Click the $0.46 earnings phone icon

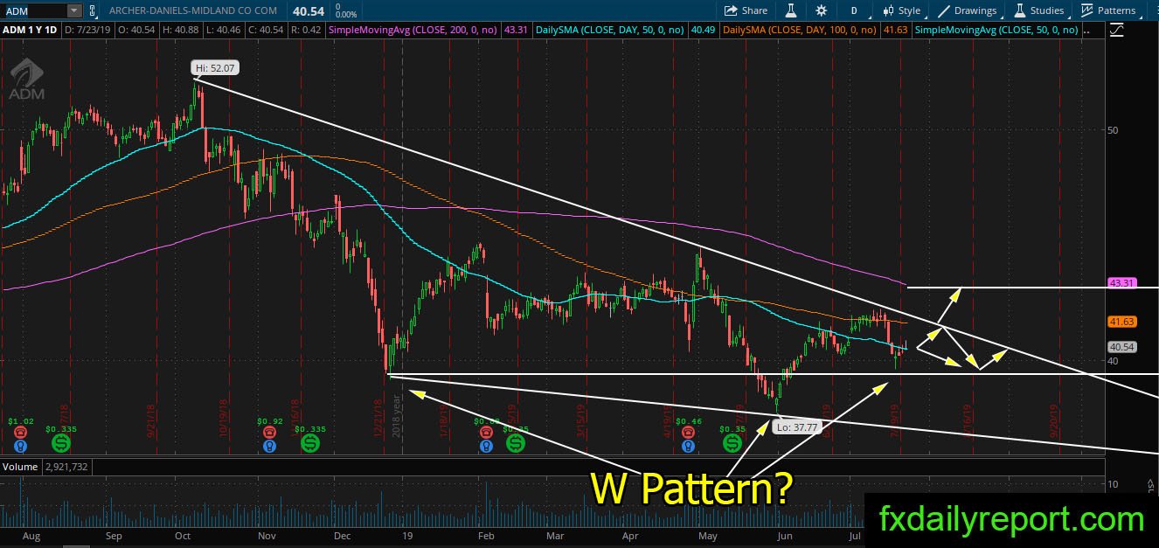691,432
